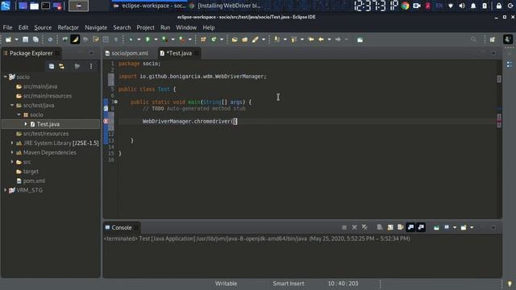
Task: Collapse the socio project tree node
Action: [6, 77]
